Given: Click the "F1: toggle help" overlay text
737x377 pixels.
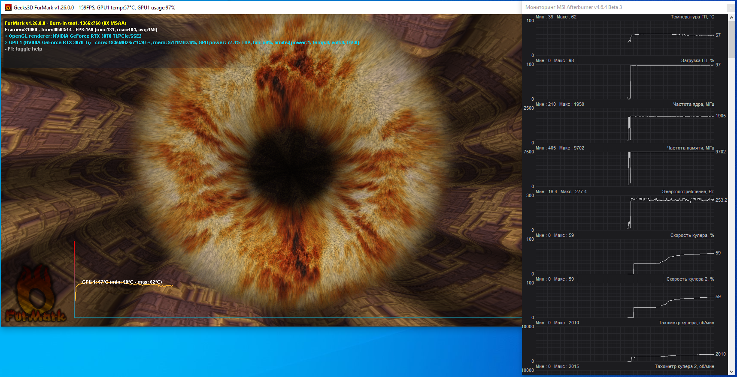Looking at the screenshot, I should click(25, 49).
